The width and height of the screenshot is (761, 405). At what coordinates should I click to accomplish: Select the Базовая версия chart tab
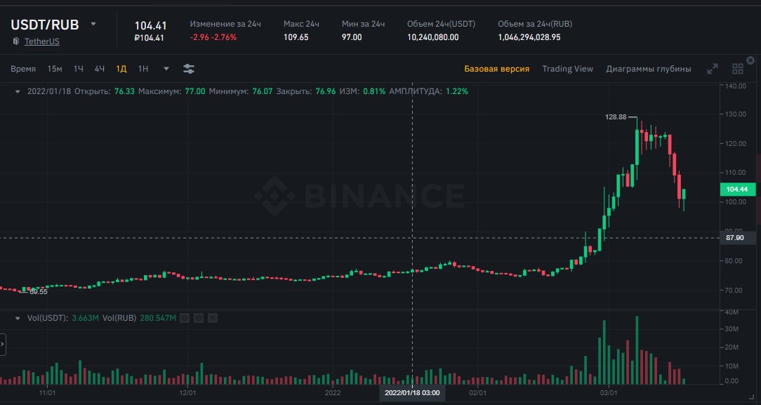click(496, 69)
